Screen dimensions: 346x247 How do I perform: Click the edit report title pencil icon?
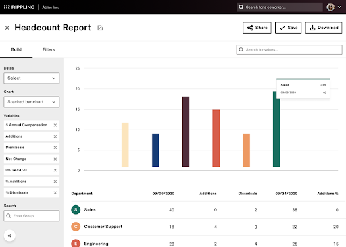pos(100,28)
